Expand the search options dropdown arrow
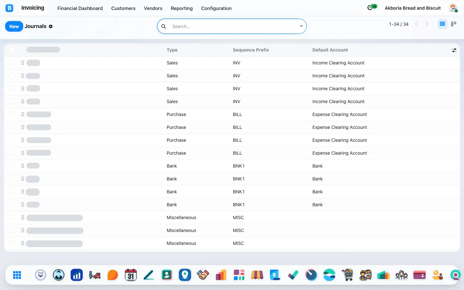Viewport: 464px width, 290px height. pyautogui.click(x=301, y=26)
